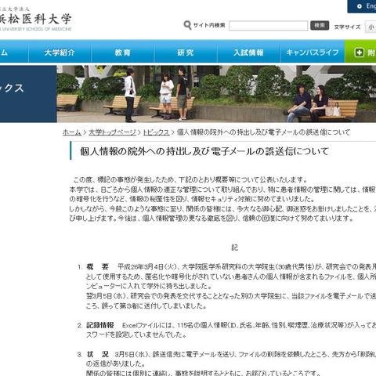Click the green hospital plus icon tab

(x=360, y=52)
